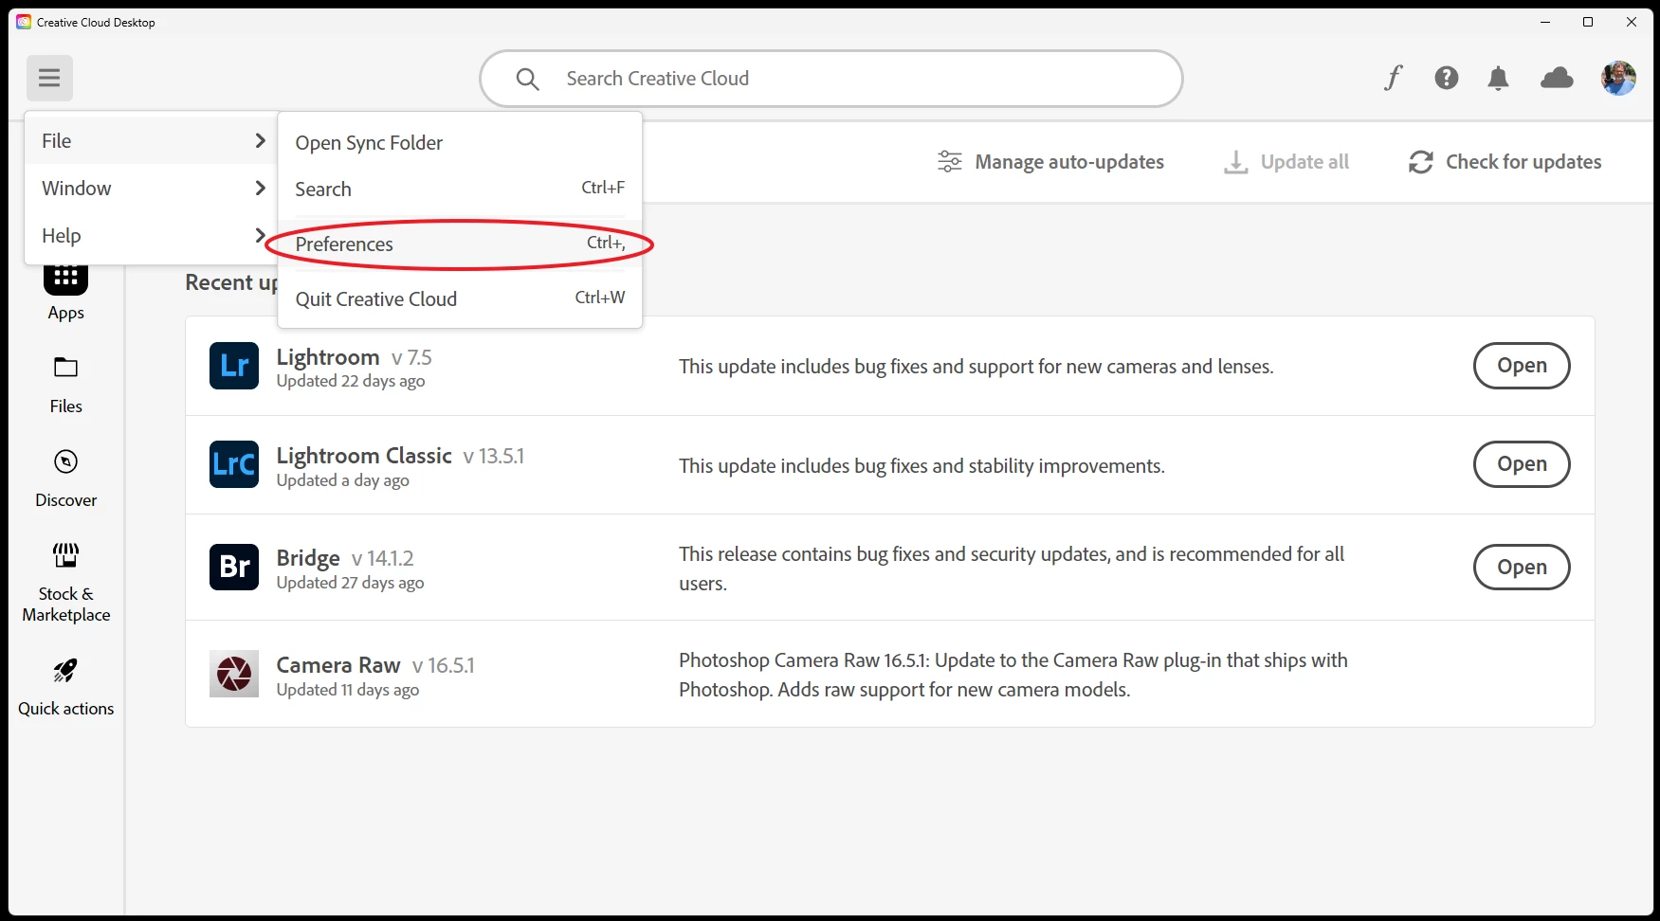The width and height of the screenshot is (1660, 921).
Task: Click Lightroom new cameras and lenses description
Action: 976,367
